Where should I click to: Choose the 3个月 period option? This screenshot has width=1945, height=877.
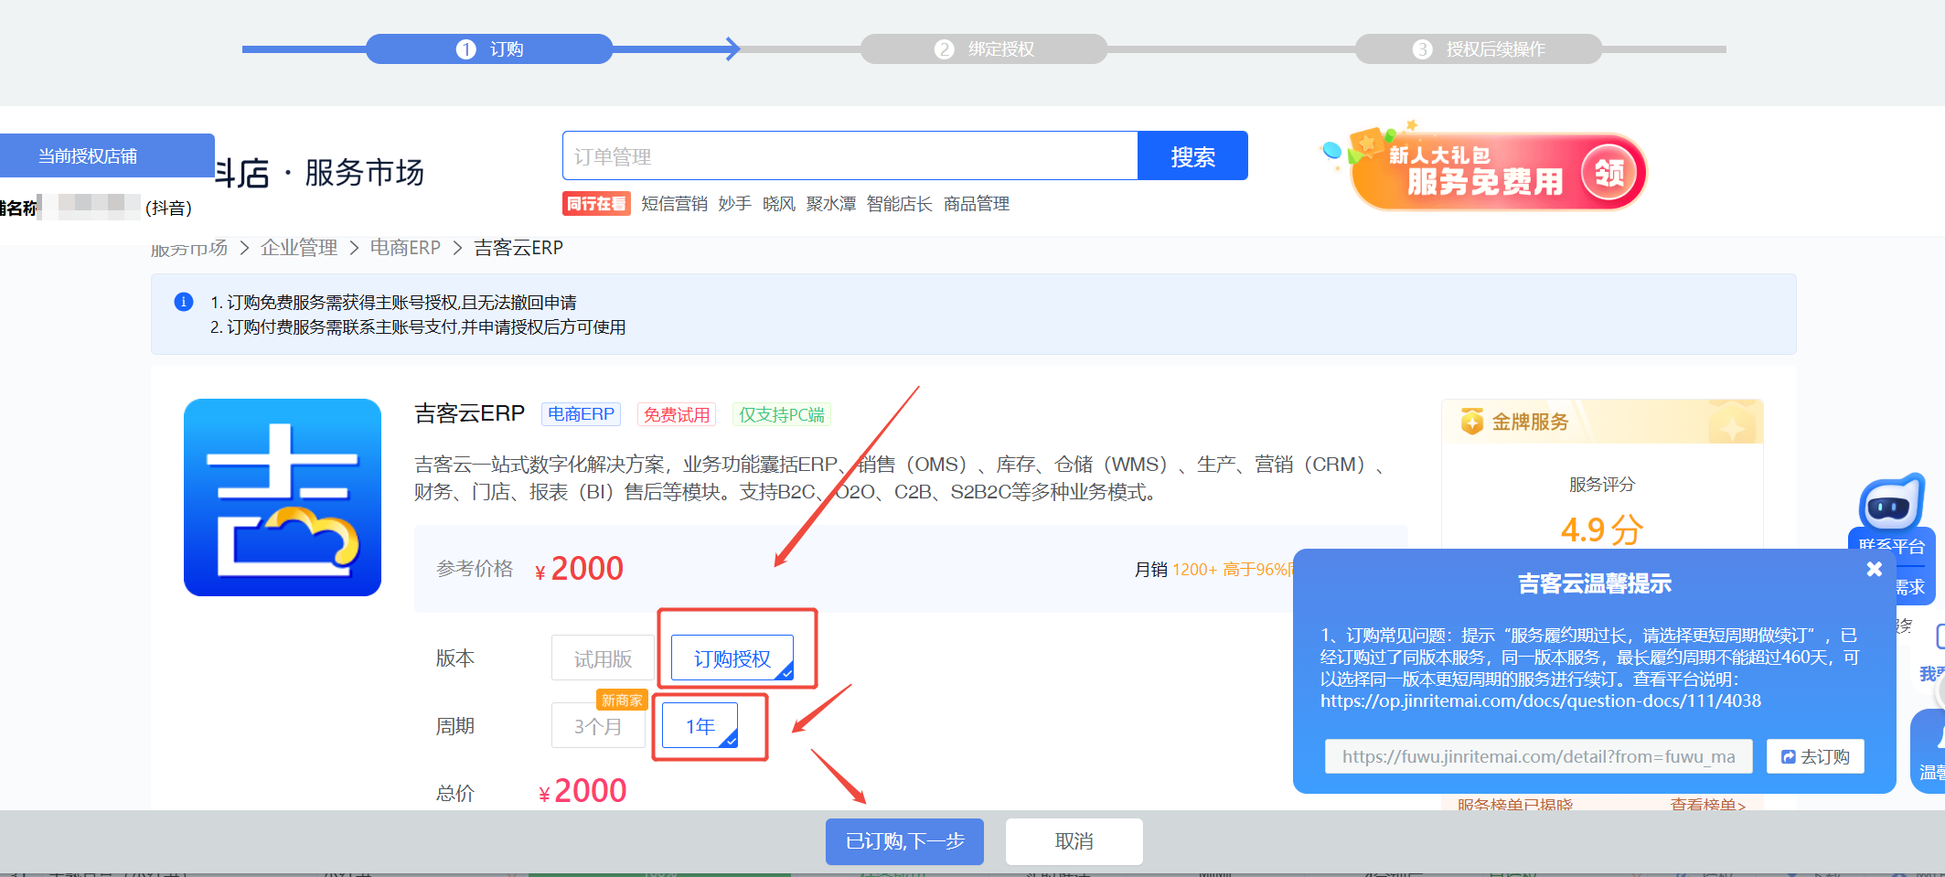click(x=598, y=726)
